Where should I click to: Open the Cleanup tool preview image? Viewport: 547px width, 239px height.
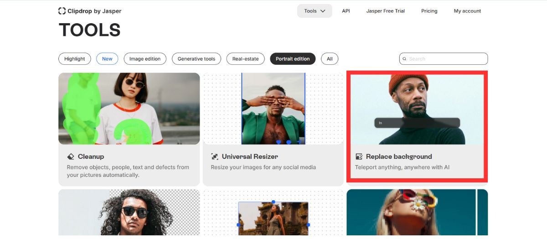click(x=129, y=109)
